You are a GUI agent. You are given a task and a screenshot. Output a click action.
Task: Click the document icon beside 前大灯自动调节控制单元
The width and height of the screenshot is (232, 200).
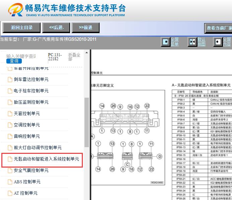[x=10, y=147]
